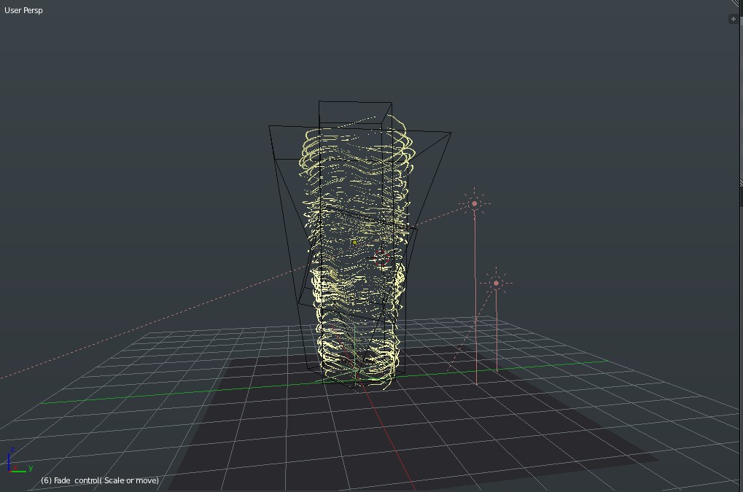The image size is (743, 492).
Task: Click the (6) number in the status text
Action: tap(47, 480)
